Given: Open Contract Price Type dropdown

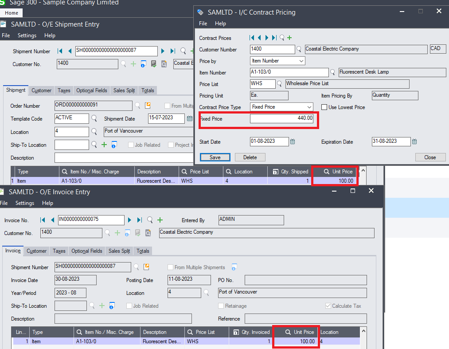Looking at the screenshot, I should 281,107.
